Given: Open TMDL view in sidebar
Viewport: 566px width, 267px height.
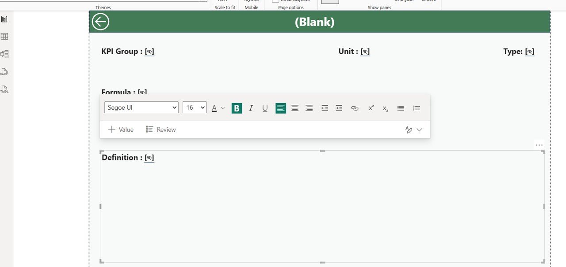Looking at the screenshot, I should 4,89.
